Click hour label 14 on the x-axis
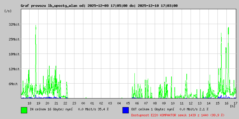239x119 pixels. pos(209,103)
